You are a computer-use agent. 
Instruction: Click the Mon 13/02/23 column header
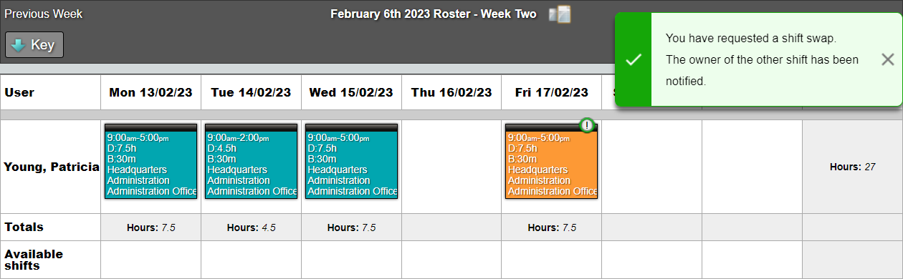(x=150, y=92)
